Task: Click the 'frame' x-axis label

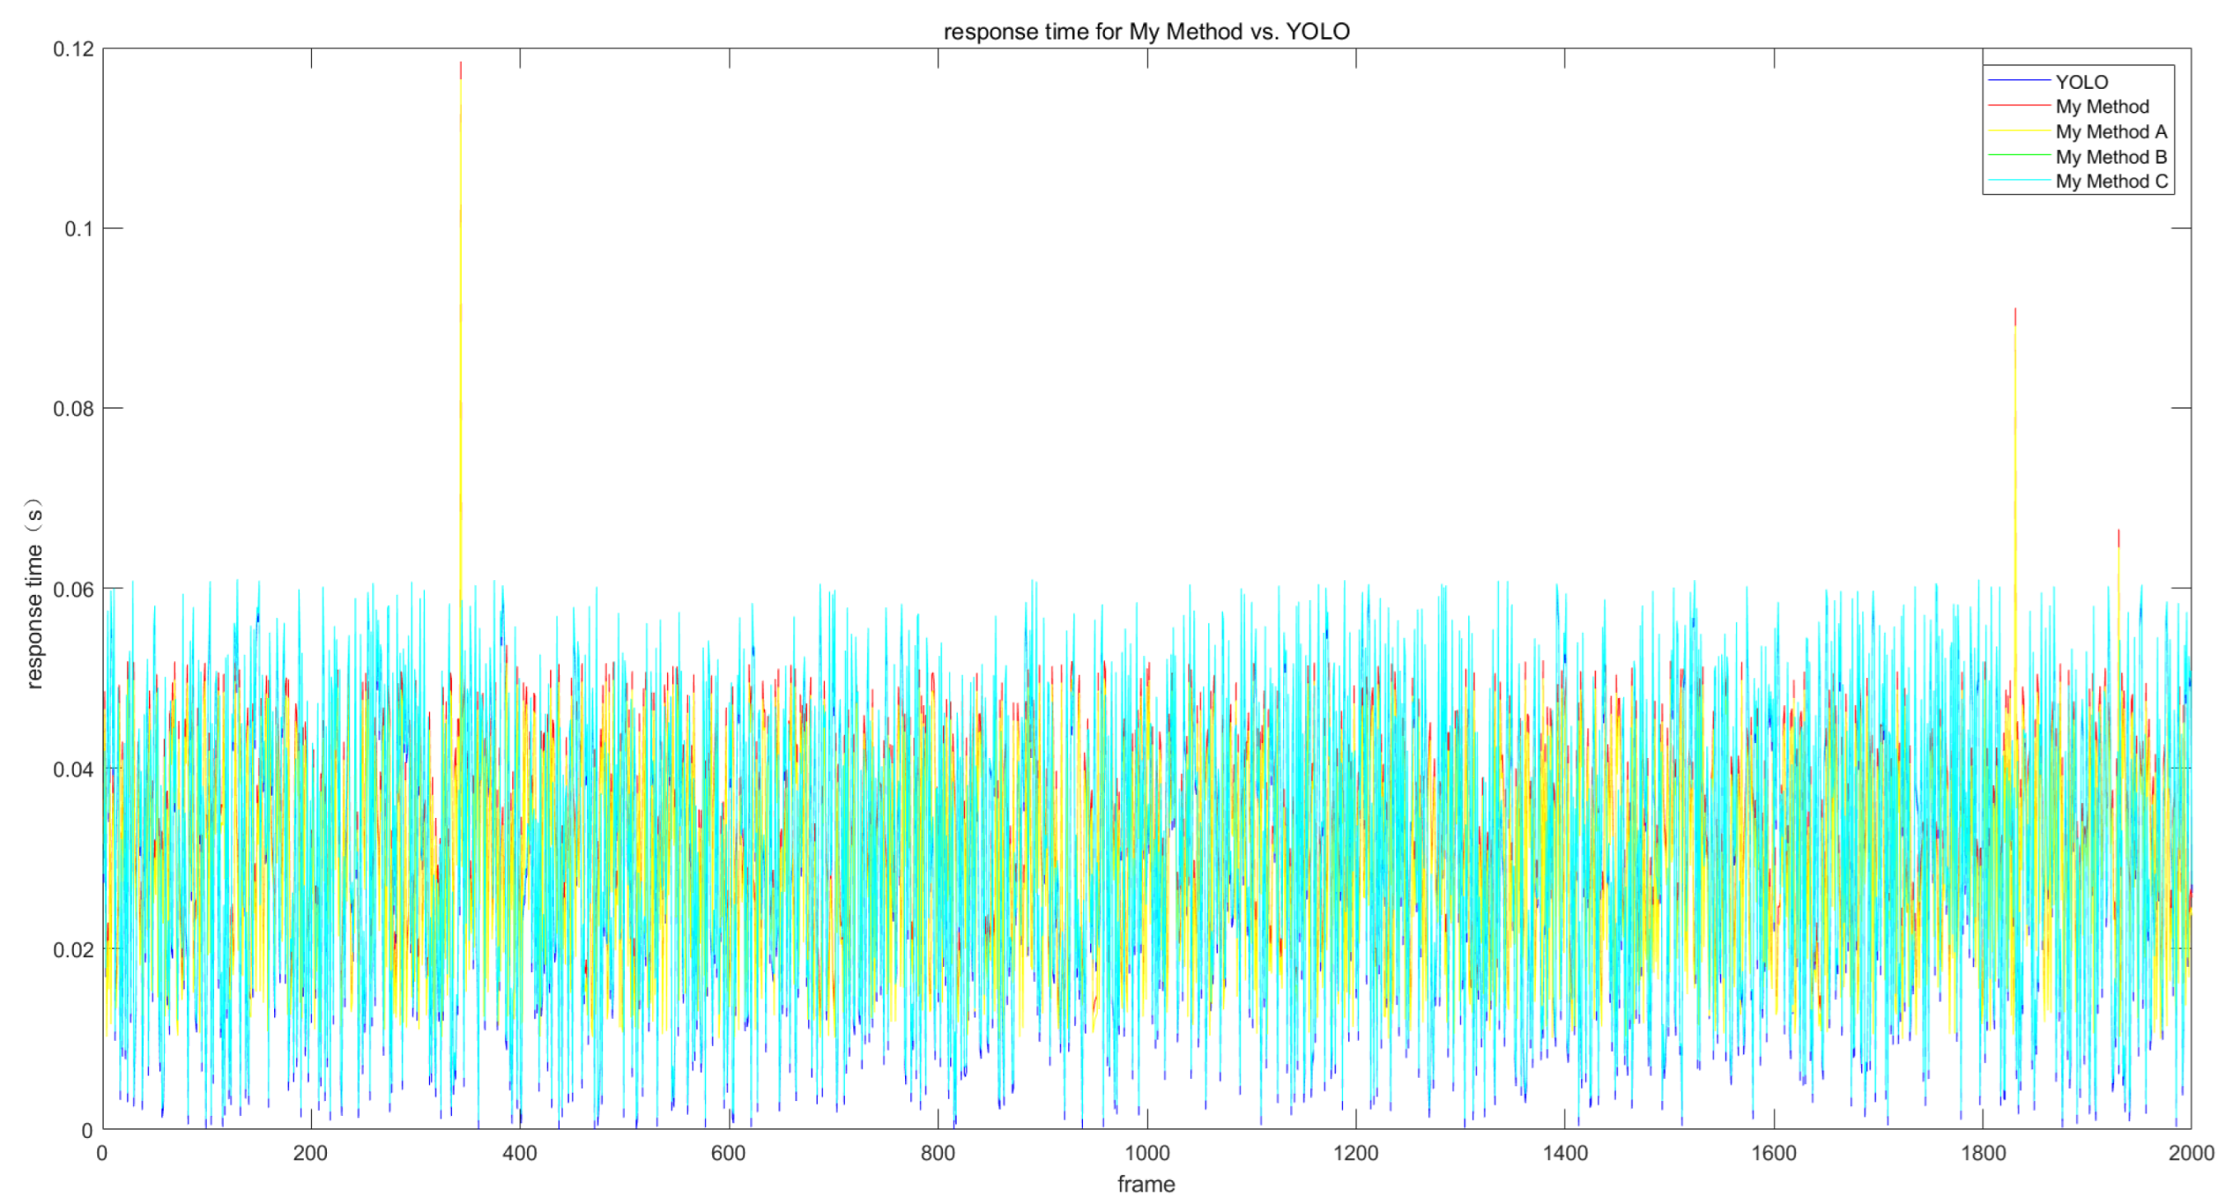Action: pos(1146,1184)
